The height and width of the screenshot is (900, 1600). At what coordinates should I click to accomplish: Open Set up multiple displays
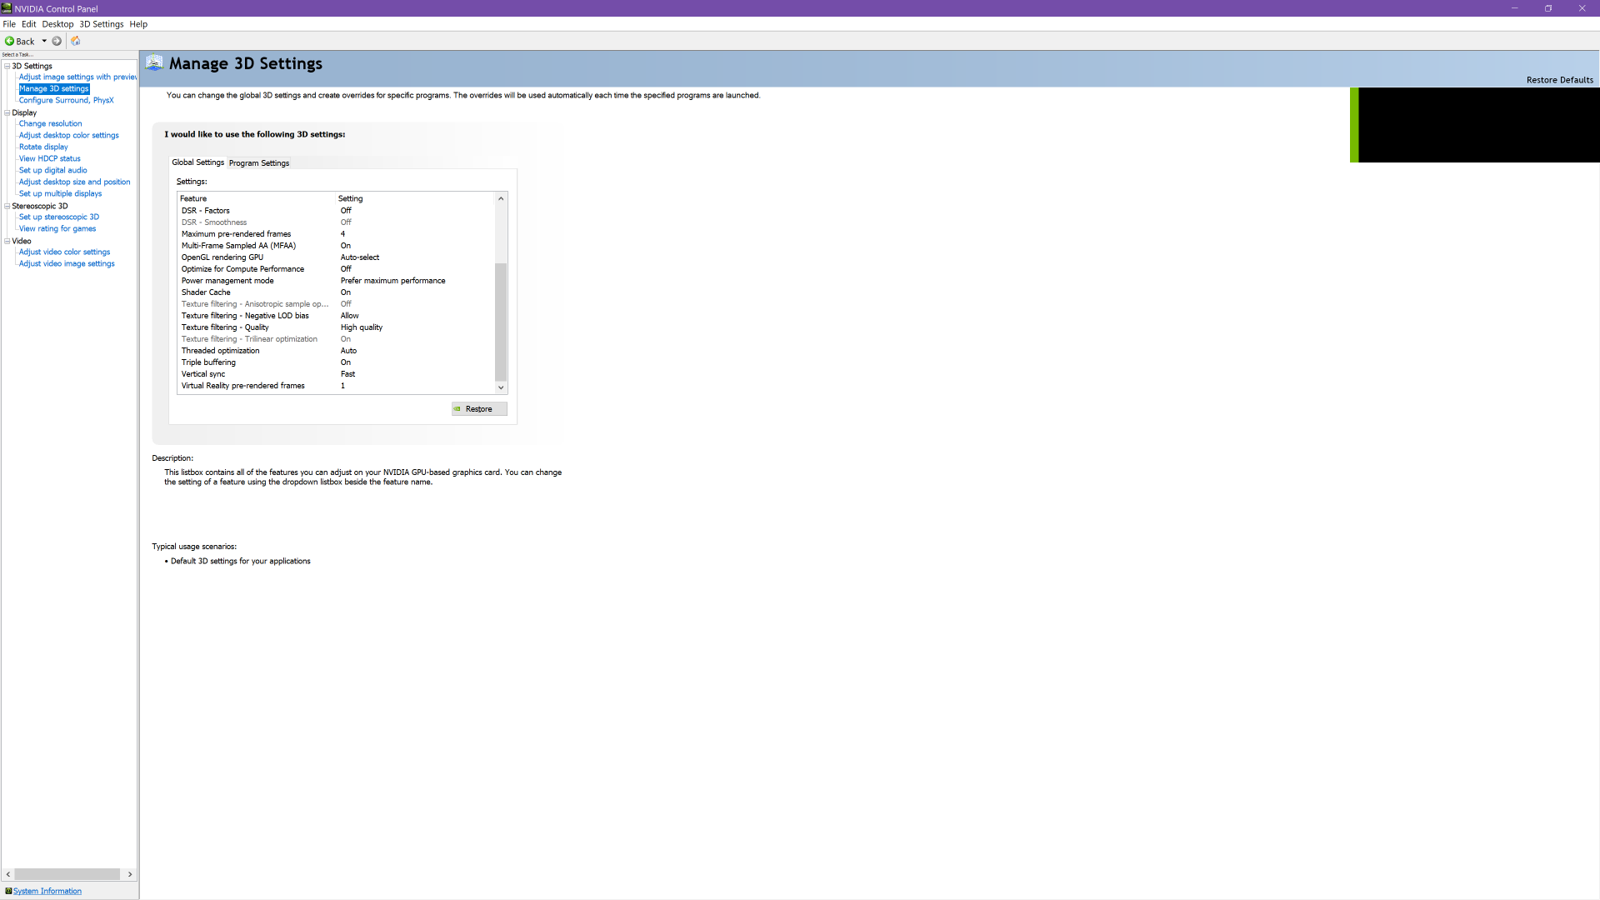coord(61,193)
